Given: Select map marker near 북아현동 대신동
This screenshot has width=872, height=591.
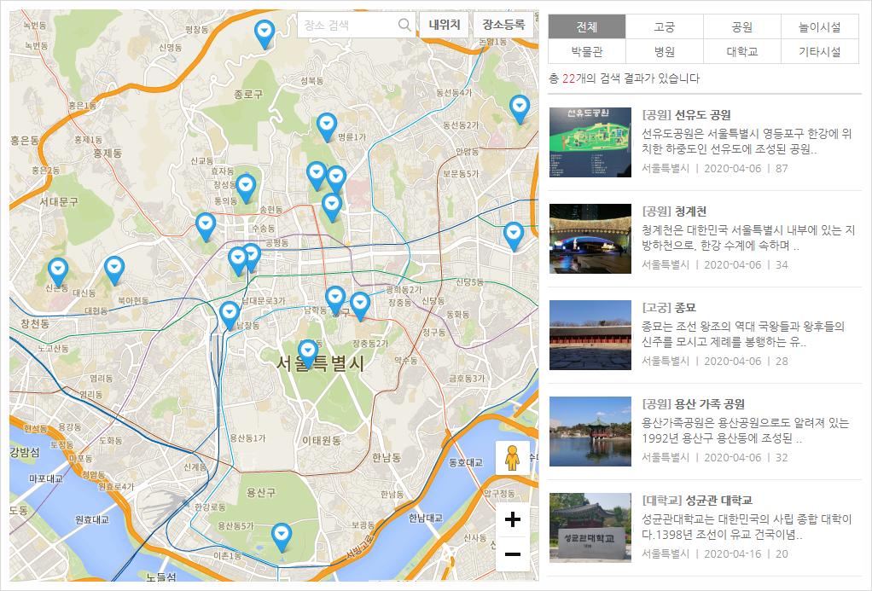Looking at the screenshot, I should click(x=114, y=270).
